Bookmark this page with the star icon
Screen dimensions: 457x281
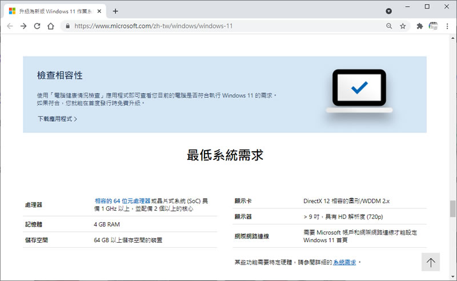(x=403, y=26)
